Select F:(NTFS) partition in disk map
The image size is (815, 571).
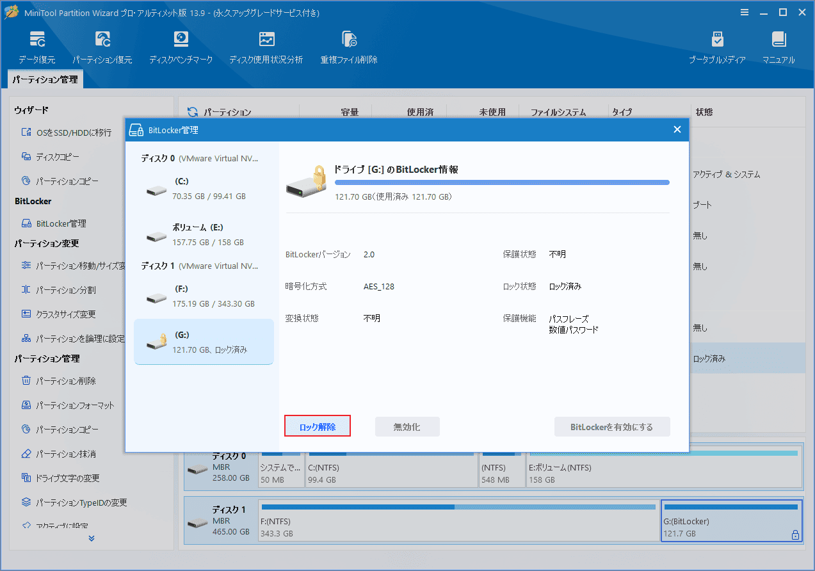point(458,520)
